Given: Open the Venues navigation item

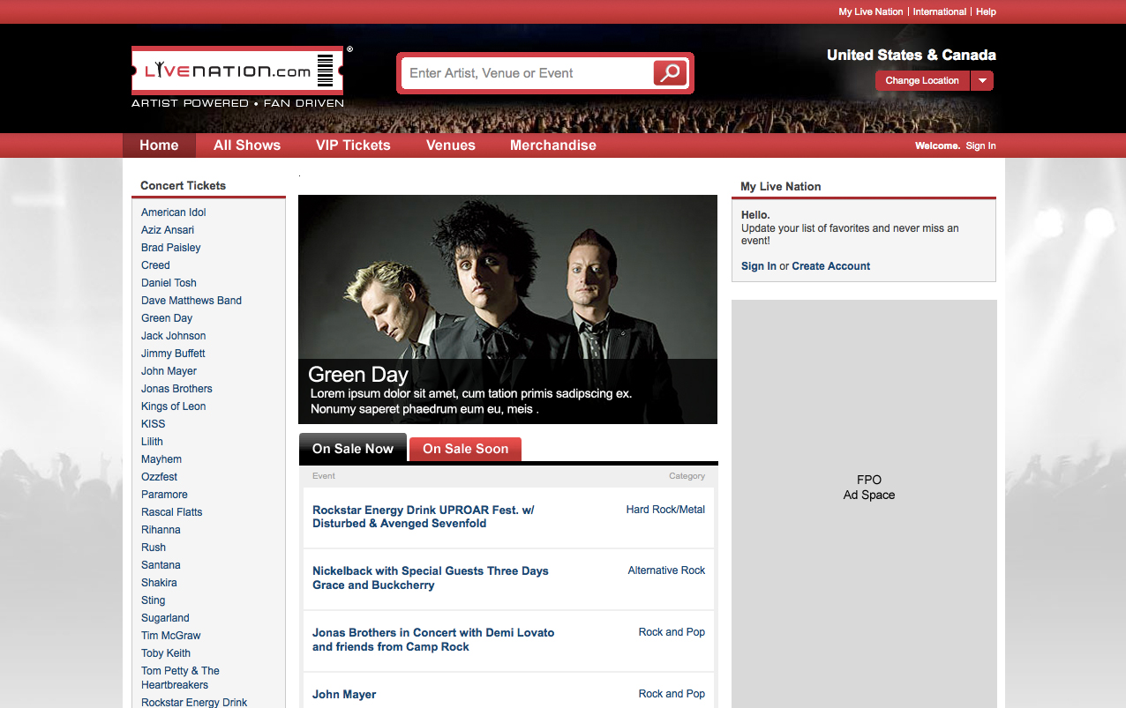Looking at the screenshot, I should tap(451, 145).
